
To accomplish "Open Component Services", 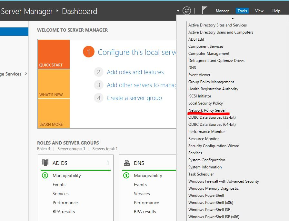I will point(206,46).
